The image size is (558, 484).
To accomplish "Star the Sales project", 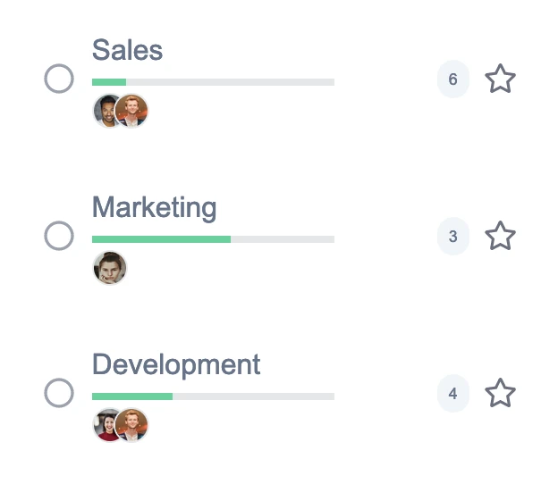I will (500, 79).
